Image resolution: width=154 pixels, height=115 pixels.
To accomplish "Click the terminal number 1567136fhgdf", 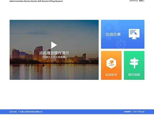I will [x=139, y=112].
